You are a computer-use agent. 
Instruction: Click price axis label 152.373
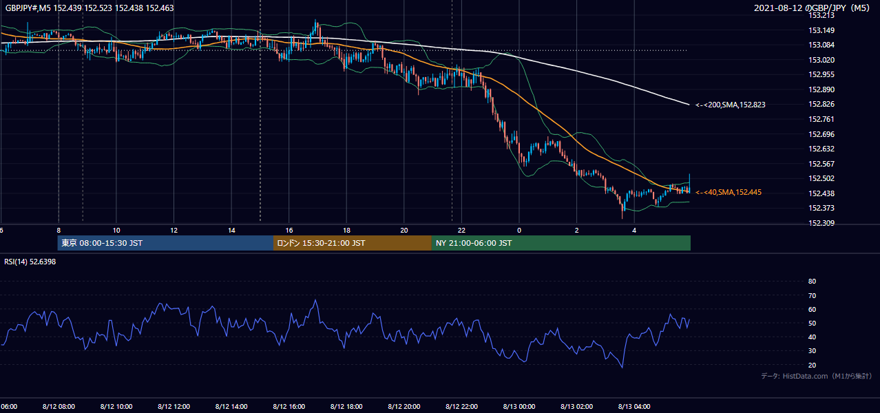(821, 208)
